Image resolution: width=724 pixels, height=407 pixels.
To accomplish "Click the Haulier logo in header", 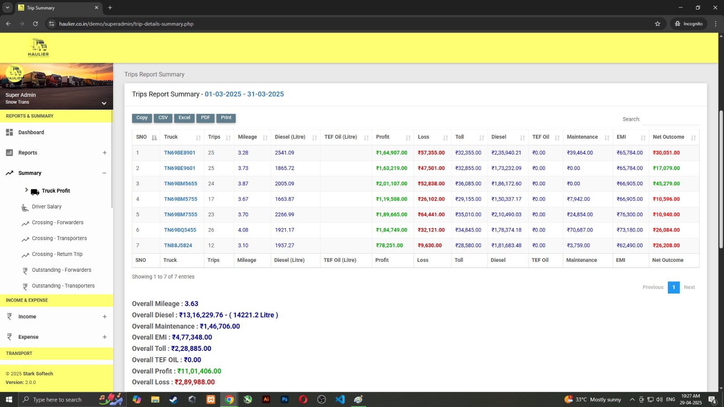I will coord(38,48).
